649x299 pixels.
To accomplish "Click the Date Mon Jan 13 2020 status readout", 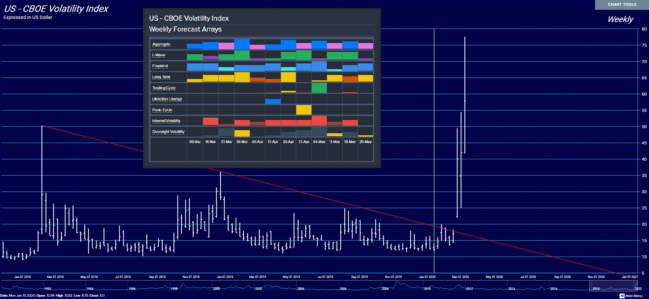I will [18, 296].
